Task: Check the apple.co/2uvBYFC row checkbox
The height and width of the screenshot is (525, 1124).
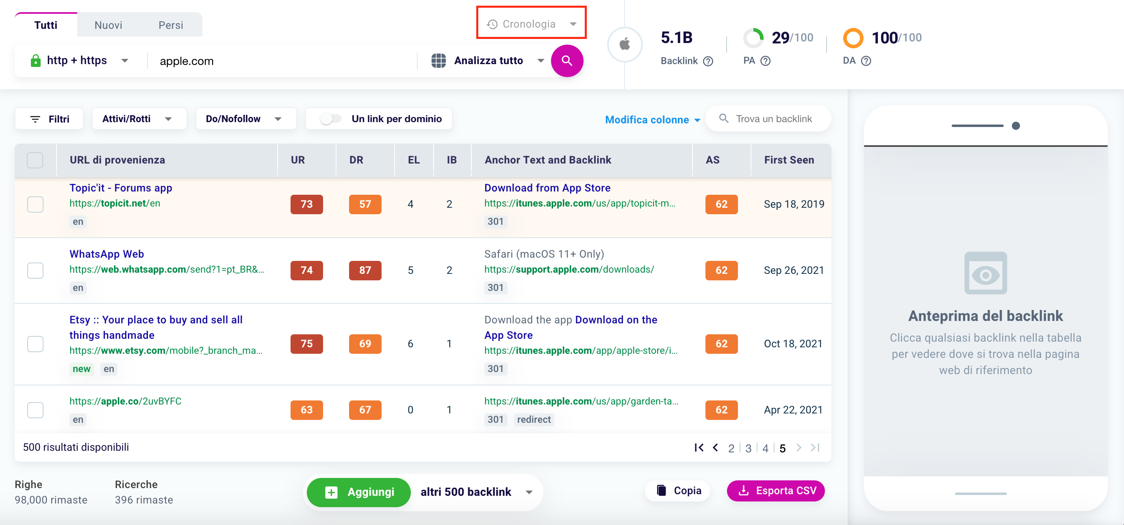Action: point(35,409)
